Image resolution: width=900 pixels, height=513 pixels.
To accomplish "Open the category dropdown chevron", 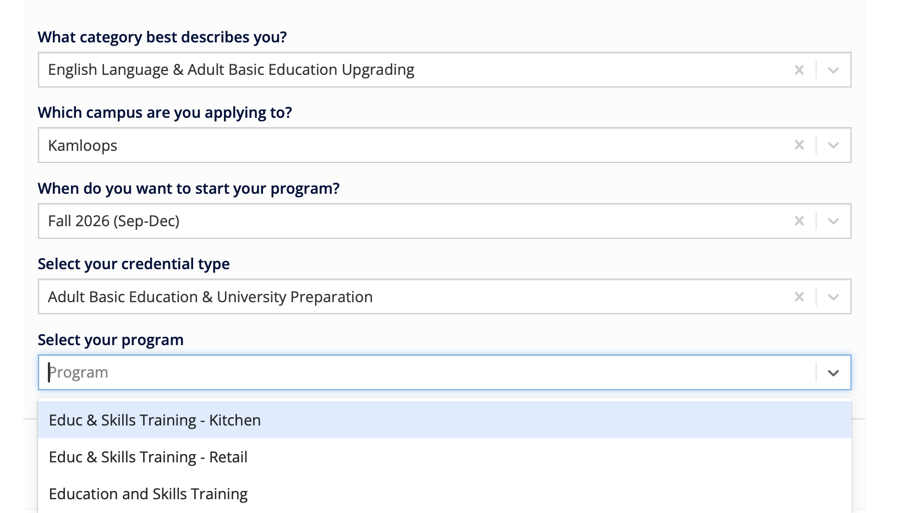I will tap(832, 69).
